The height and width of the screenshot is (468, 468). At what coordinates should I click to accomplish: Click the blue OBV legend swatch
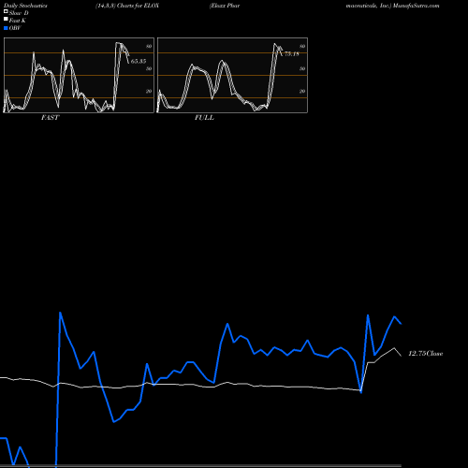pos(6,28)
